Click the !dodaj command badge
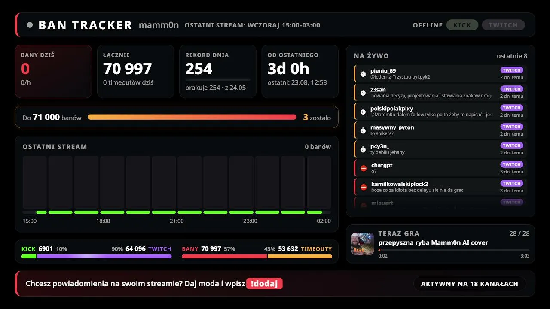 (x=264, y=284)
